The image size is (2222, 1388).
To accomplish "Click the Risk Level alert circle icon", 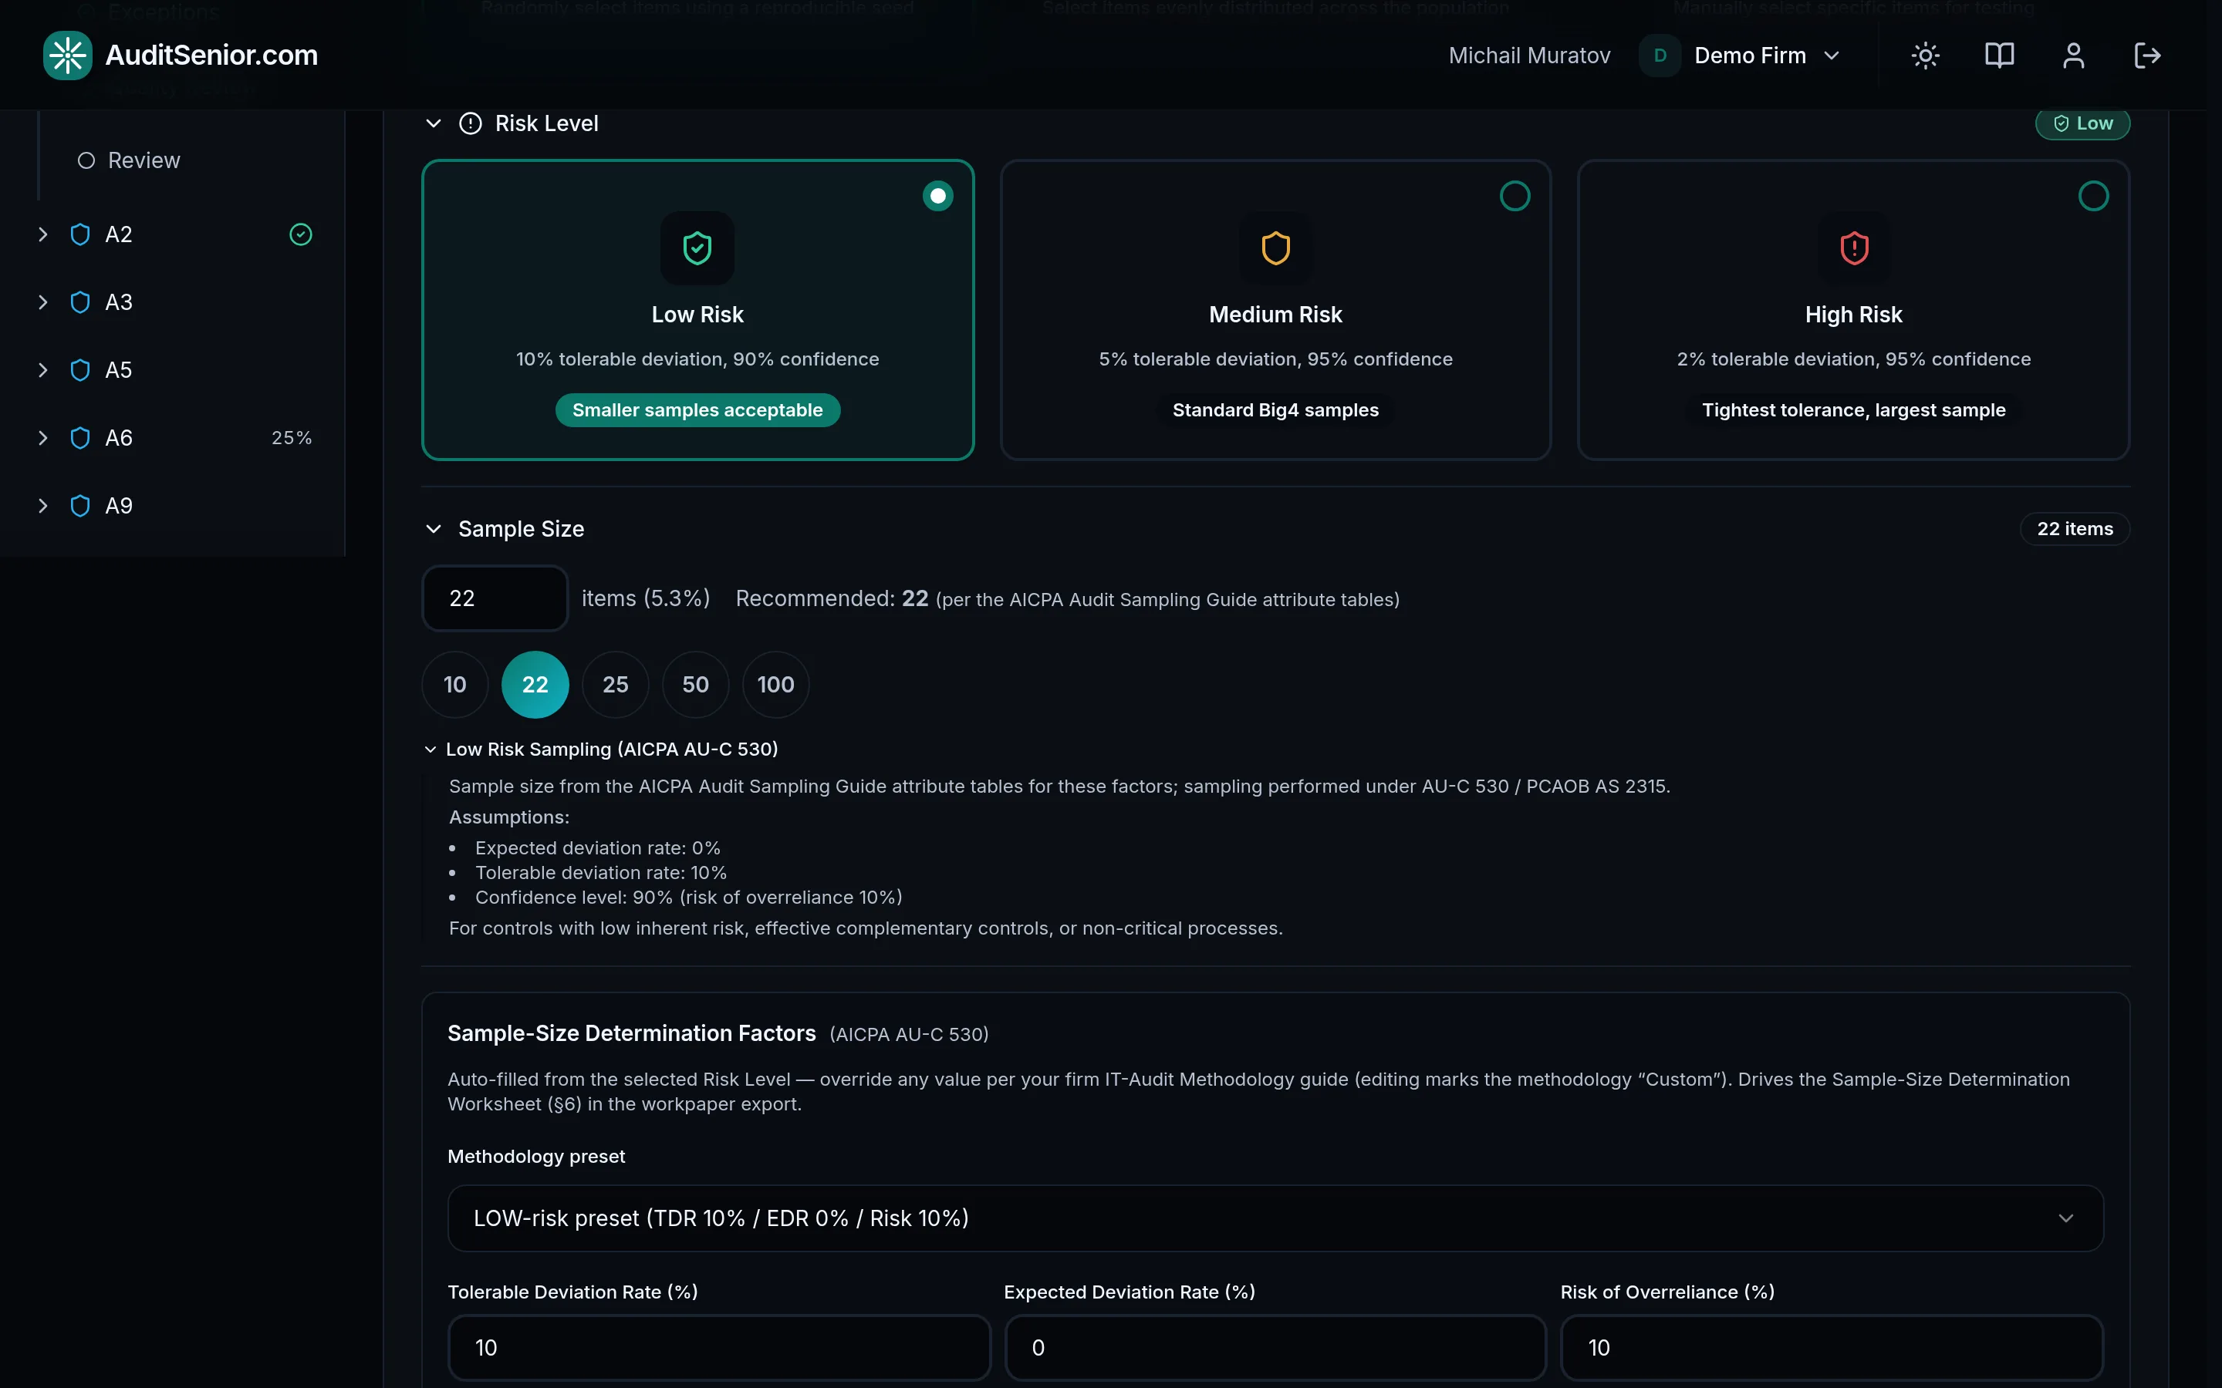I will (x=470, y=123).
